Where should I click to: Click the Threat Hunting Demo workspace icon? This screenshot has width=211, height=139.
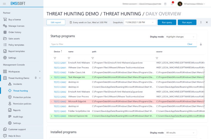pyautogui.click(x=5, y=78)
